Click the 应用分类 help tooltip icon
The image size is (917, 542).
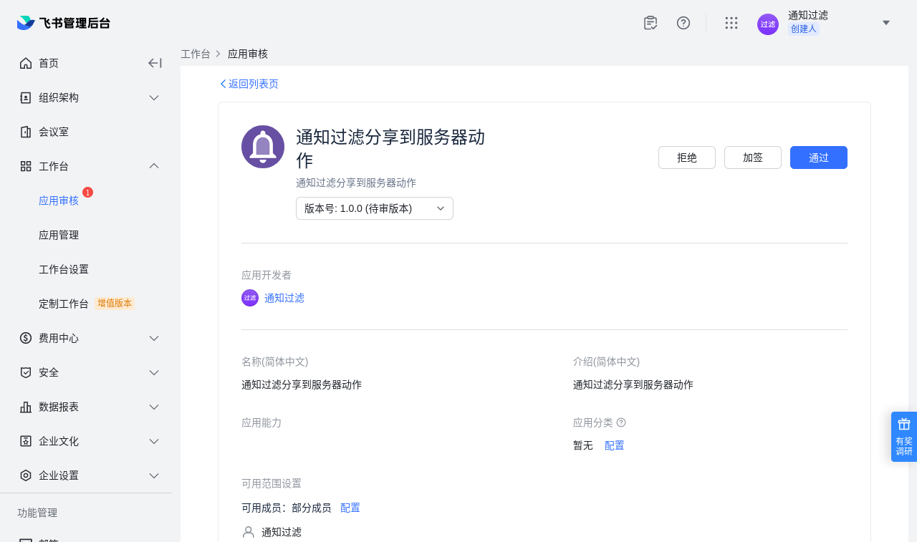621,422
